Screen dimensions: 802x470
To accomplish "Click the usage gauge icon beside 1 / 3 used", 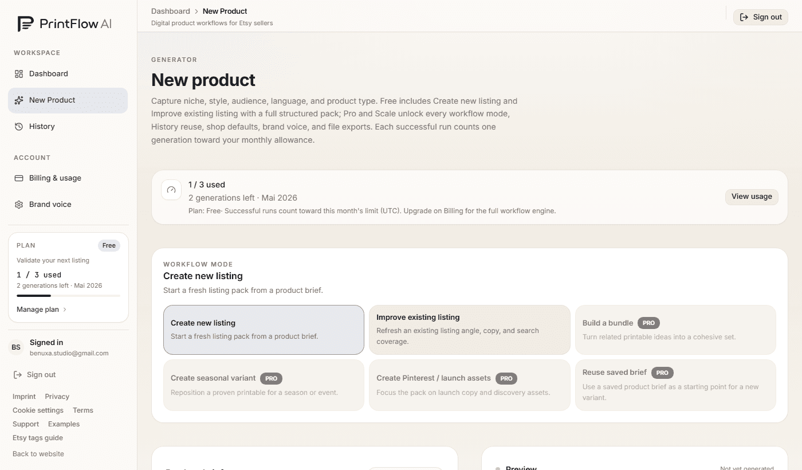I will [x=171, y=190].
